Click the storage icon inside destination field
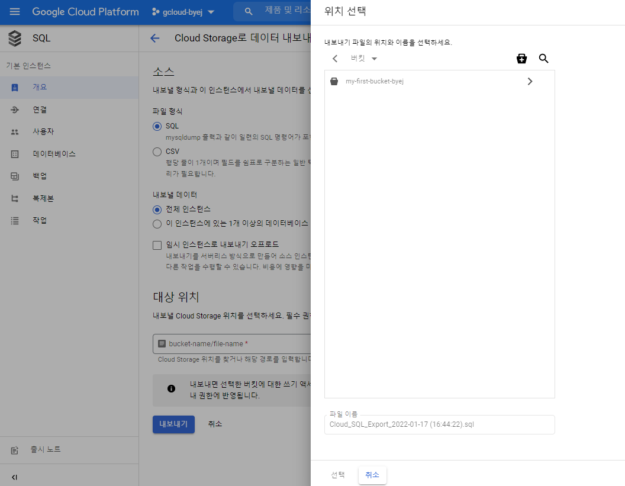This screenshot has height=486, width=625. (162, 344)
